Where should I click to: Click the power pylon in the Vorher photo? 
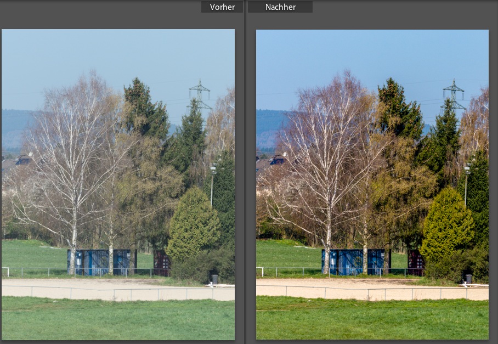pos(200,95)
